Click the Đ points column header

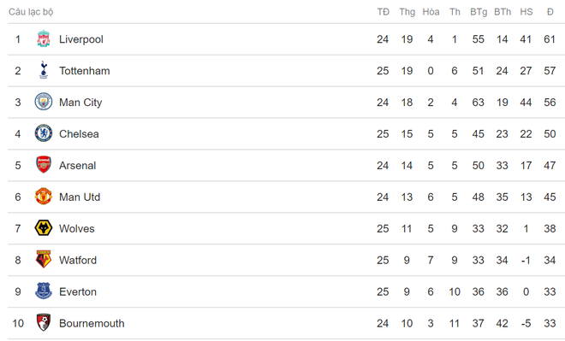point(550,12)
